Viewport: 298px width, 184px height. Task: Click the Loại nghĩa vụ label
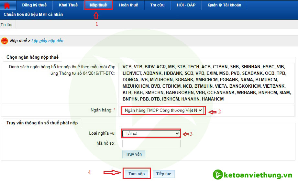pyautogui.click(x=102, y=133)
